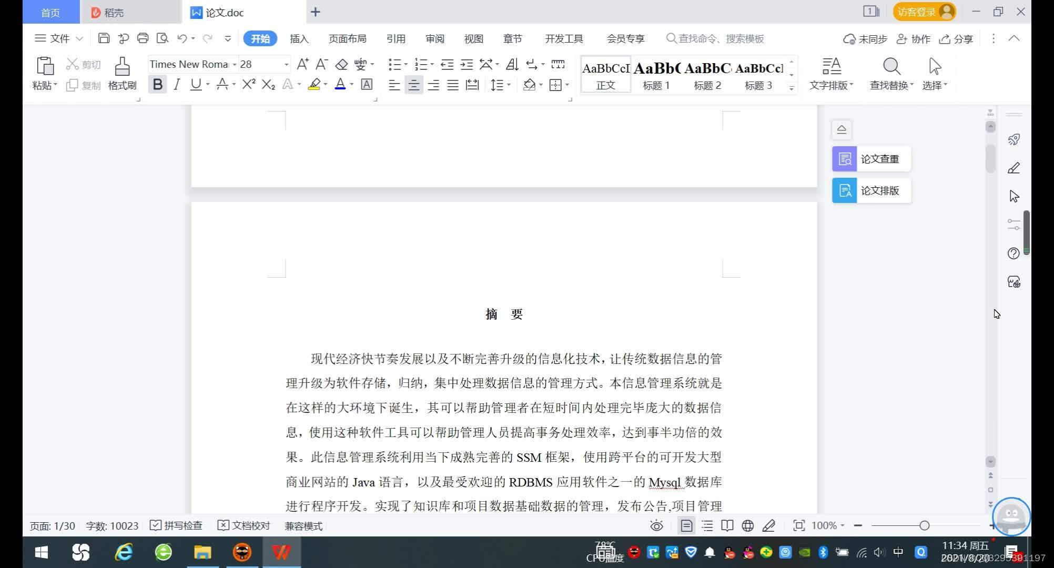This screenshot has width=1054, height=568.
Task: Toggle Italic formatting
Action: pyautogui.click(x=177, y=84)
